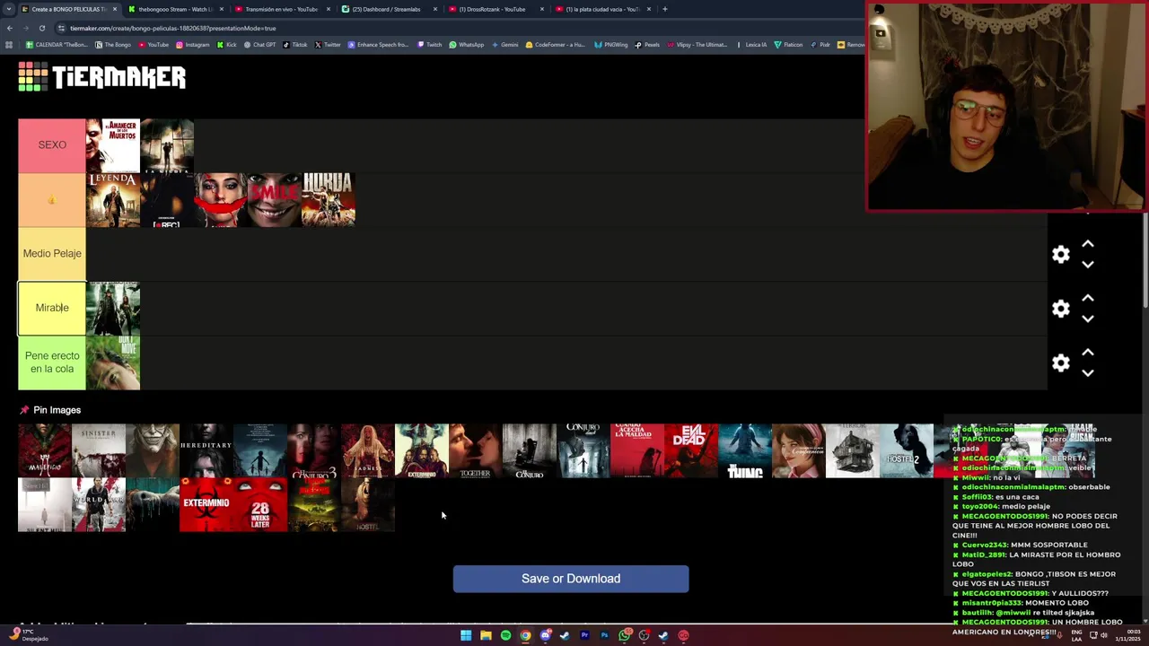Open the Chat GPT bookmark
Viewport: 1149px width, 646px height.
click(260, 45)
